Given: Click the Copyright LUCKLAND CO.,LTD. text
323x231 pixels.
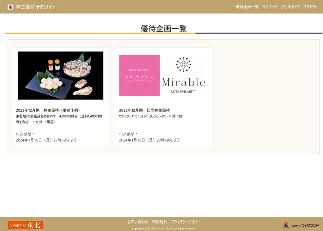Looking at the screenshot, I should (x=164, y=229).
